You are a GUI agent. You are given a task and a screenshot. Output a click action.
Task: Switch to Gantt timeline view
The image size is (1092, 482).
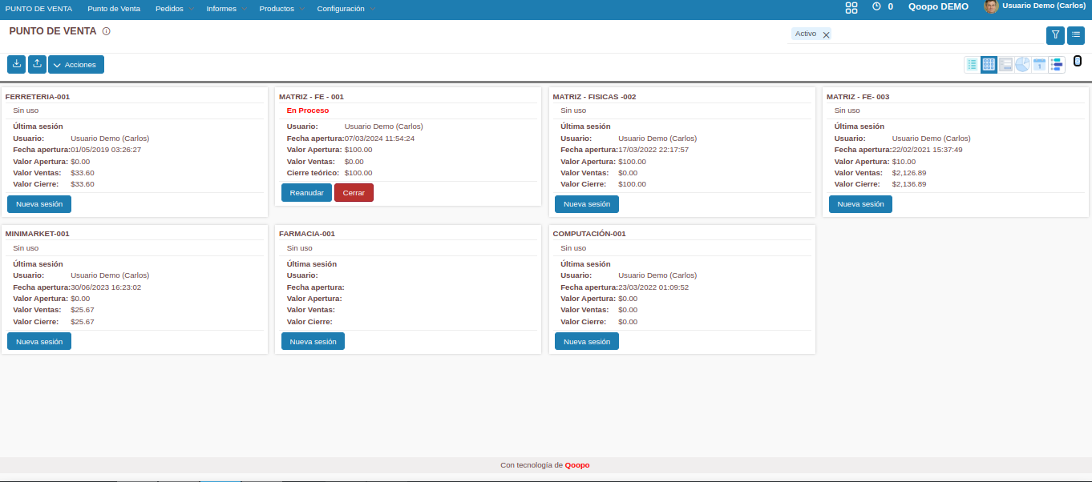coord(1057,65)
